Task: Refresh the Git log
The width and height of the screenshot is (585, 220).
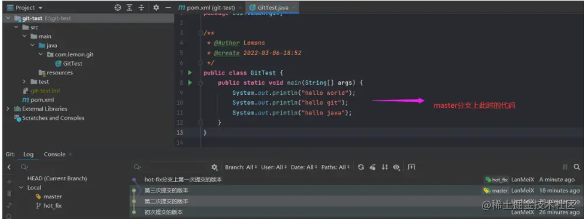Action: [x=361, y=167]
